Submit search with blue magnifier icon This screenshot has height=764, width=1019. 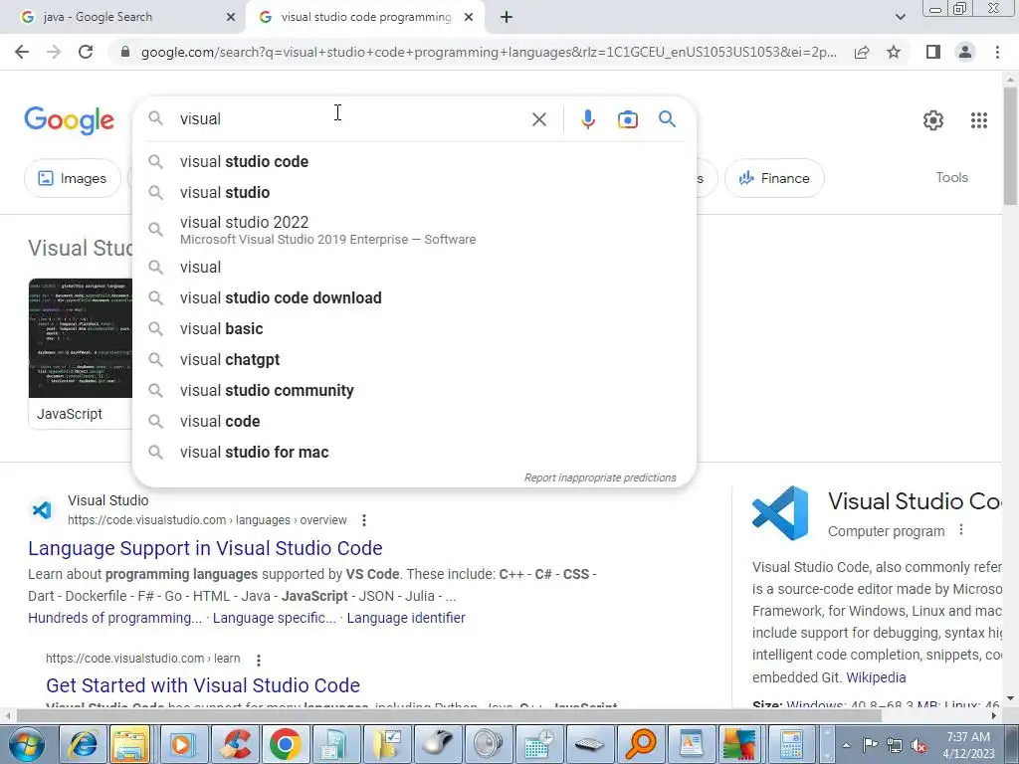[x=667, y=119]
